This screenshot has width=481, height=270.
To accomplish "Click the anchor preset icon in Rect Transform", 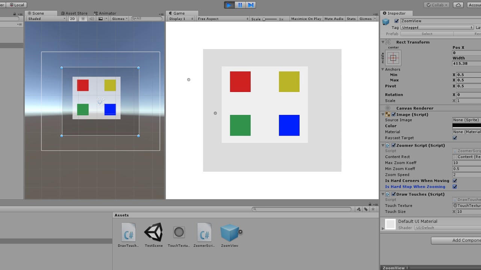I will pos(393,58).
